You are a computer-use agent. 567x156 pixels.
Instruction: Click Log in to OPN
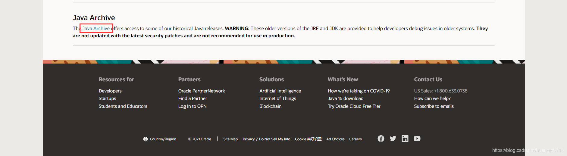[192, 106]
